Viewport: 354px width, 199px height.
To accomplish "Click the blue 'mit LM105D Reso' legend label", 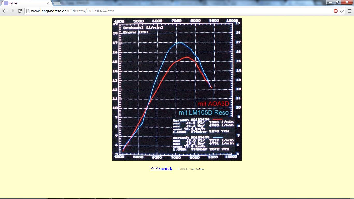I will [204, 113].
